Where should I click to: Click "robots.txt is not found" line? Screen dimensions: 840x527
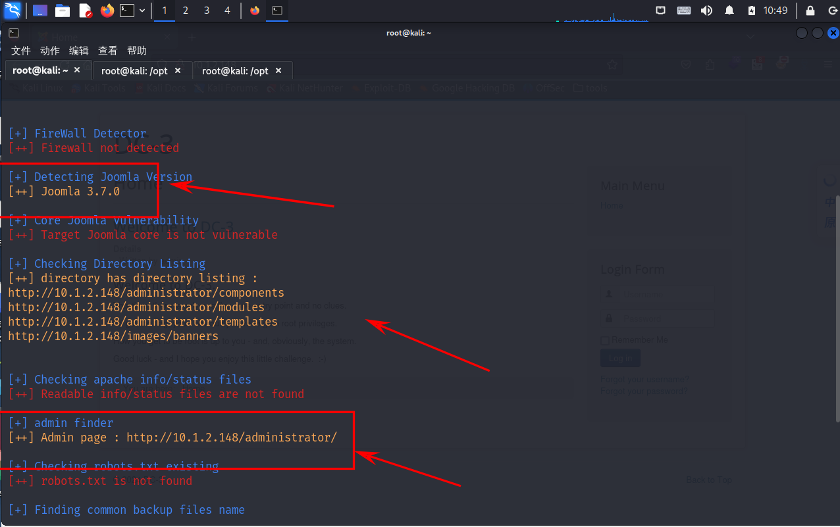(100, 481)
